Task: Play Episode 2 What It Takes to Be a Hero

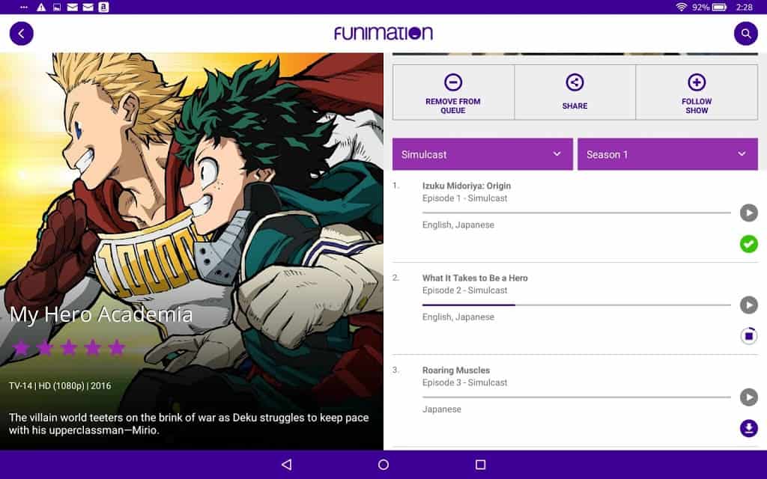Action: coord(748,305)
